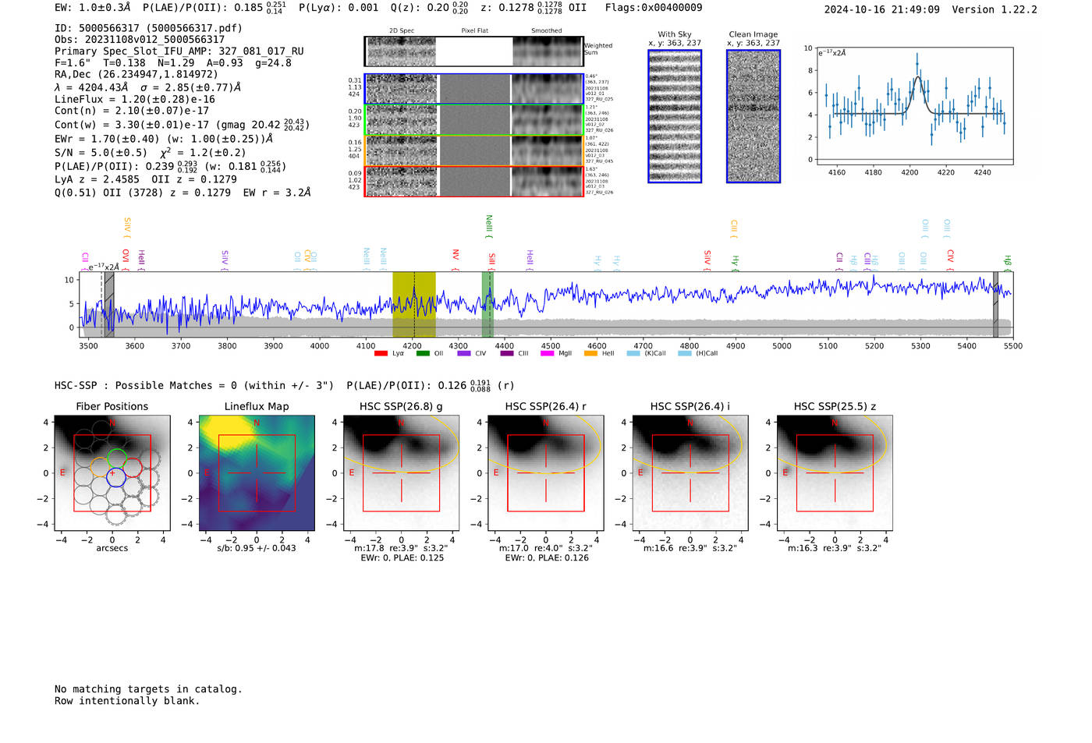Open the HSC SSP(25.5) z image
Viewport: 1092px width, 743px height.
click(835, 473)
